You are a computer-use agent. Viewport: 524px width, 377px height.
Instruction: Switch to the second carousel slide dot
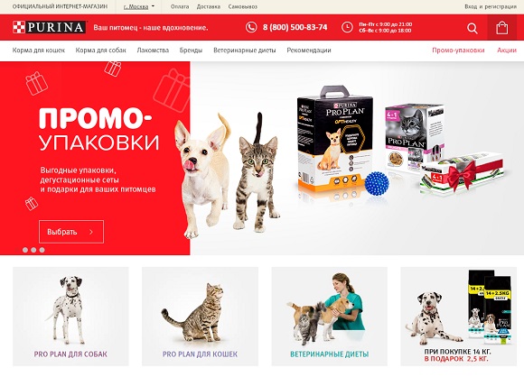(33, 250)
